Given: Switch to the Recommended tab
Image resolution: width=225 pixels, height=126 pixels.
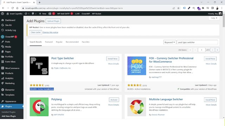Looking at the screenshot, I should pyautogui.click(x=72, y=42).
